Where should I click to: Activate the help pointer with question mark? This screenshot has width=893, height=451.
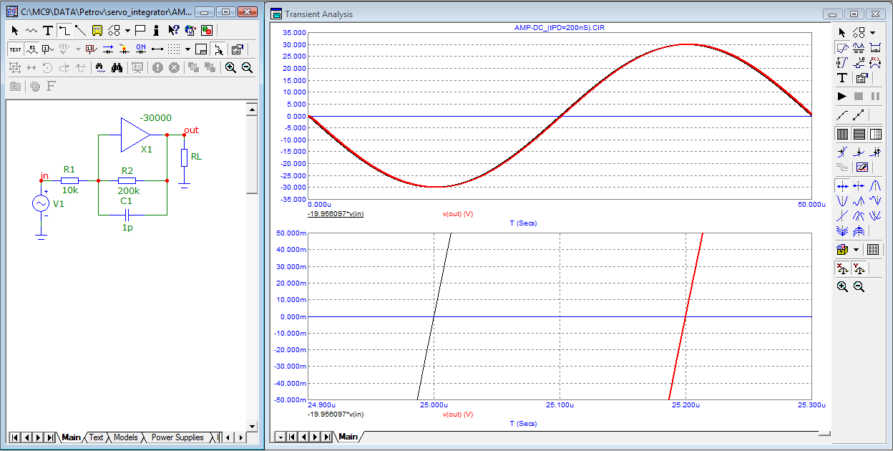point(173,31)
